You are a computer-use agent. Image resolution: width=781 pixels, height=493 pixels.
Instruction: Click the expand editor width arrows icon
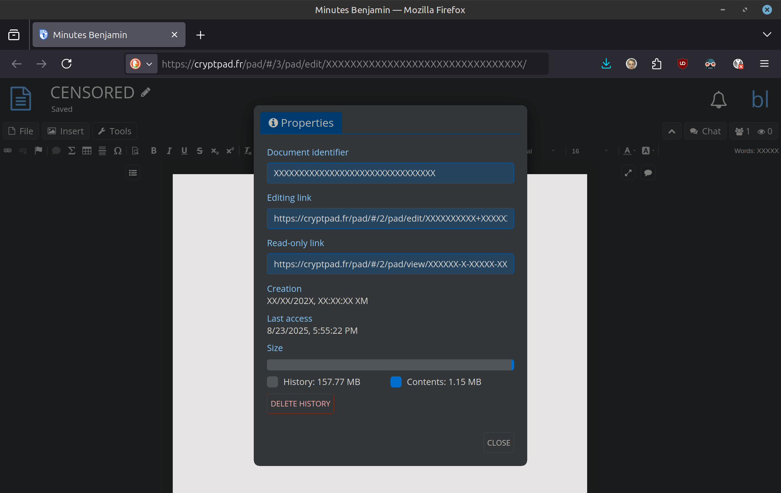click(628, 173)
